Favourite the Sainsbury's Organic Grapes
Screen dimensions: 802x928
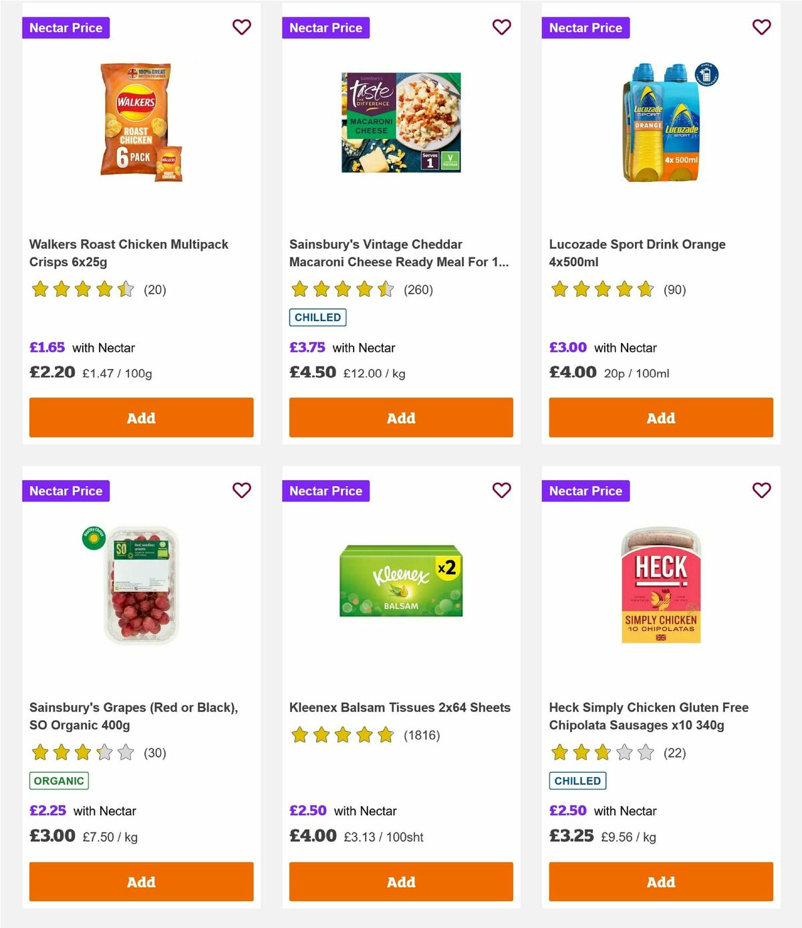click(x=241, y=490)
